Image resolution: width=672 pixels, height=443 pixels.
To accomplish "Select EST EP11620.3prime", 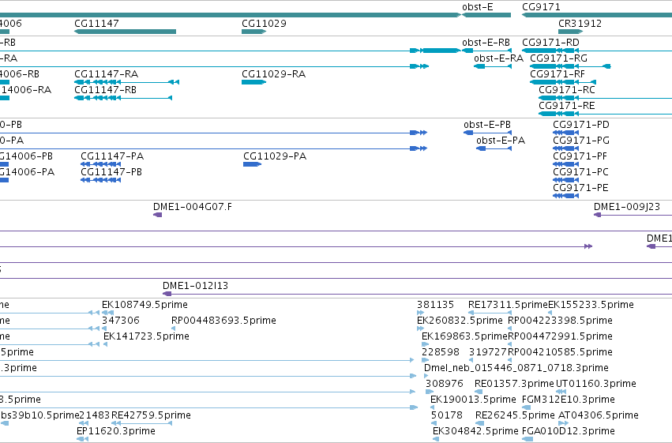I will [116, 431].
